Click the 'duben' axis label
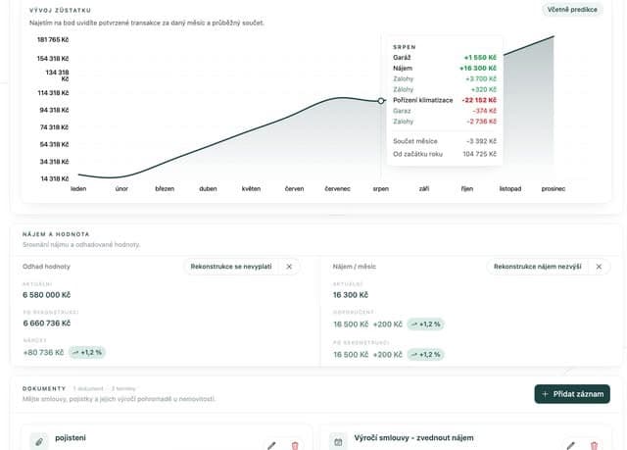Viewport: 627px width, 450px height. 208,188
